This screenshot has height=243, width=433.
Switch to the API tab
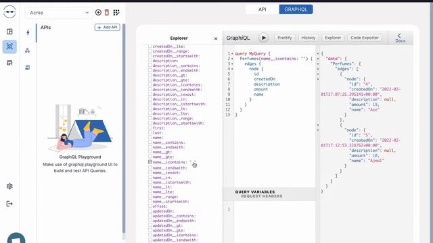[x=262, y=9]
